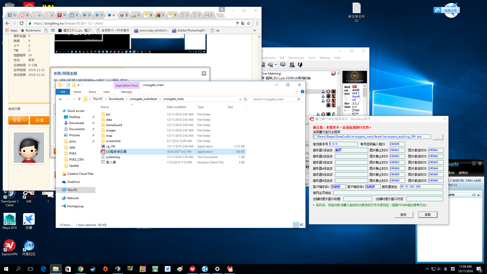Open TeamSpeak Permissions menu

[x=296, y=58]
